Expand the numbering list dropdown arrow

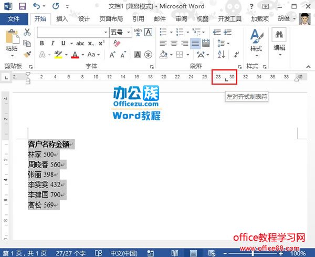pos(187,32)
